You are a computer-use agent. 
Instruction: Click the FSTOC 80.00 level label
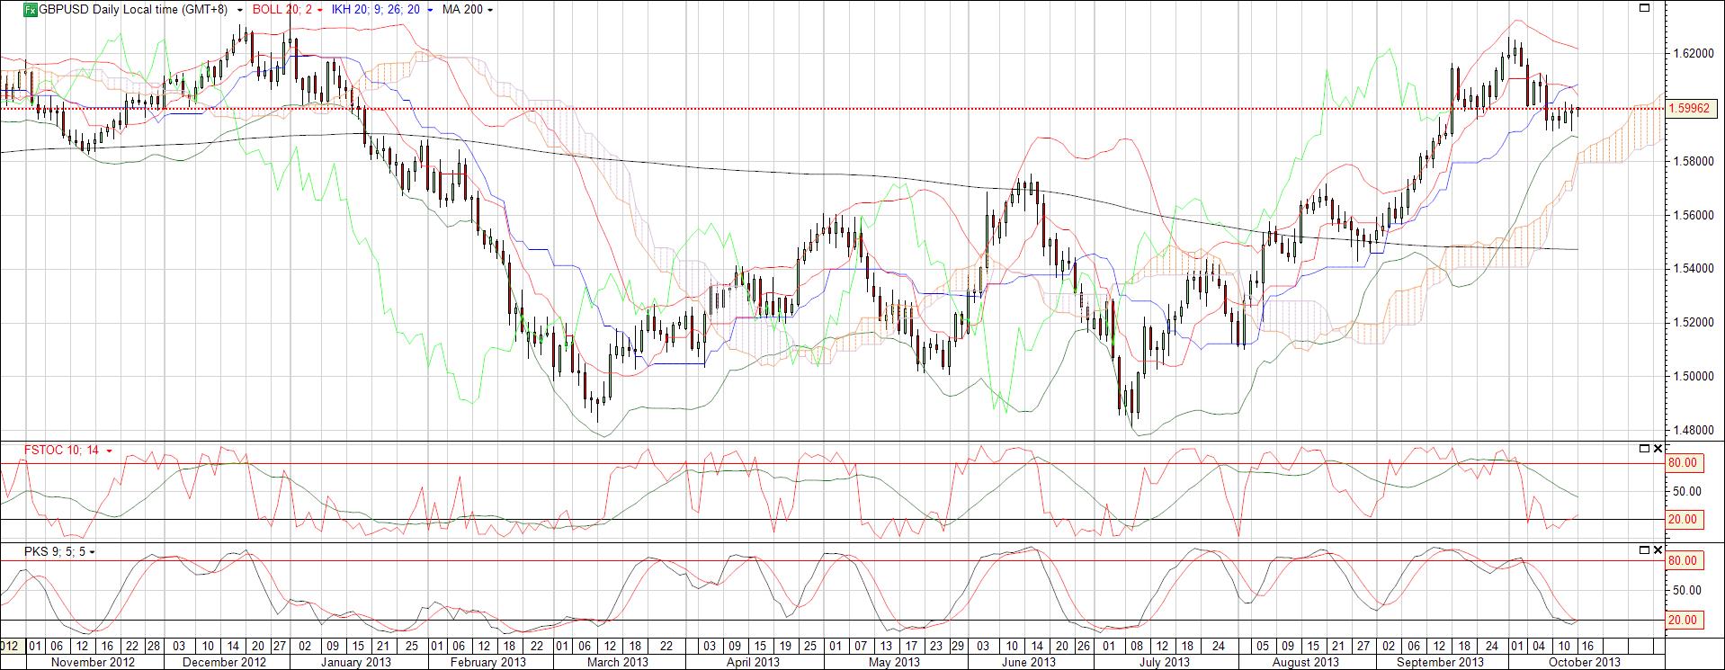click(x=1682, y=463)
